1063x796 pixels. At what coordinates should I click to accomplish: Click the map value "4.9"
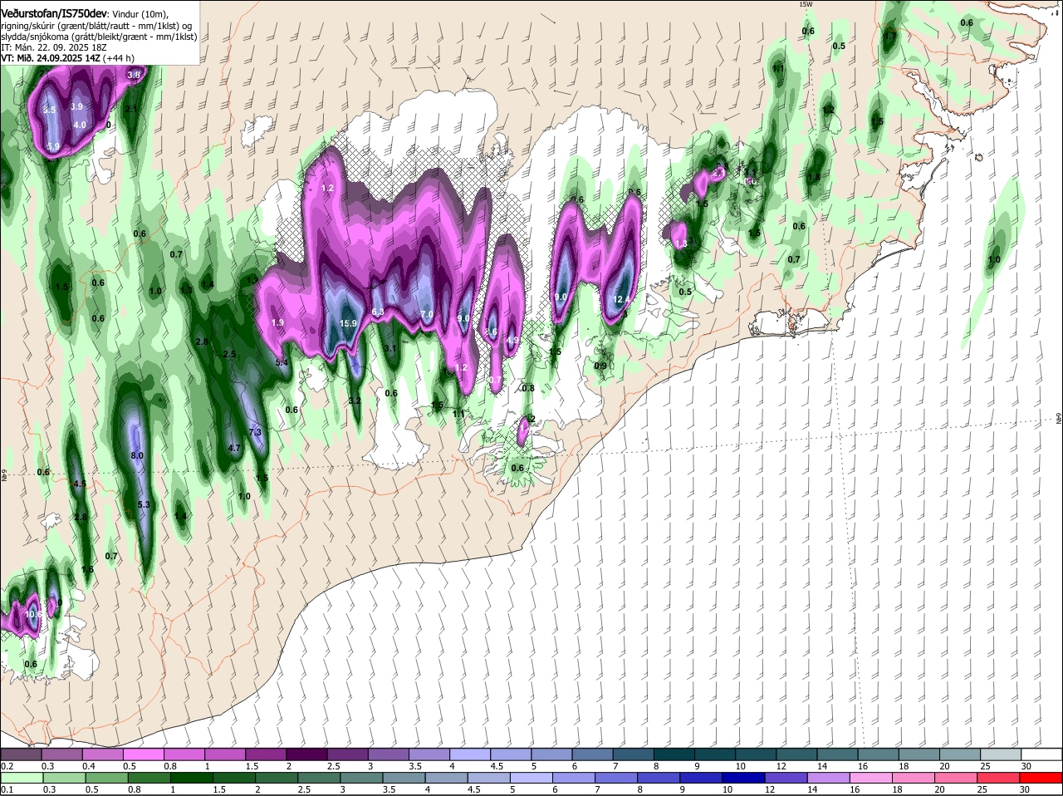click(x=512, y=340)
